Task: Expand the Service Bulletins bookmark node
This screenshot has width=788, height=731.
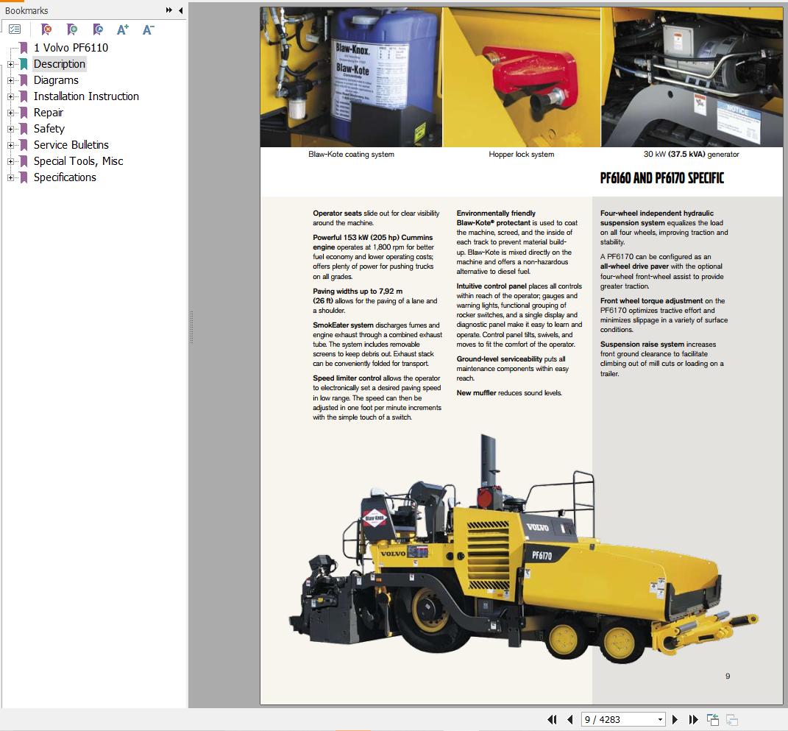Action: point(10,145)
